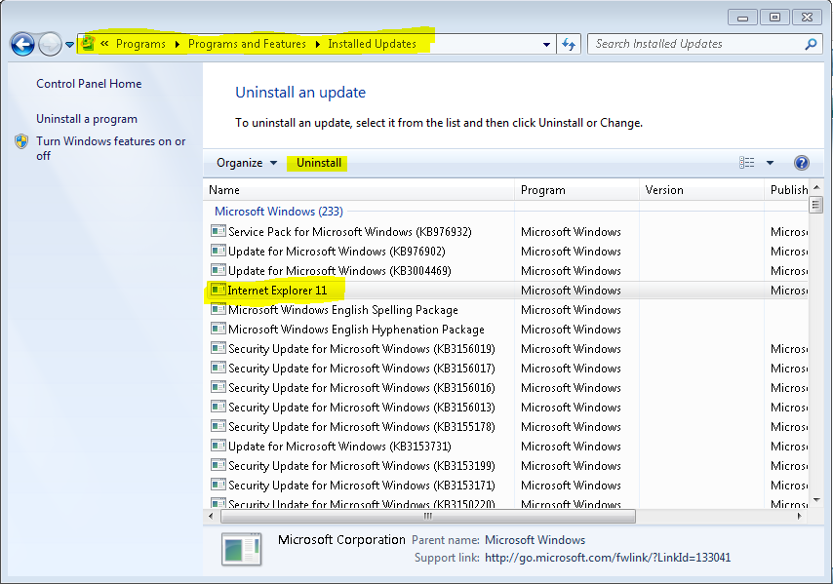Click icon of English Spelling Package row
833x584 pixels.
pos(218,308)
